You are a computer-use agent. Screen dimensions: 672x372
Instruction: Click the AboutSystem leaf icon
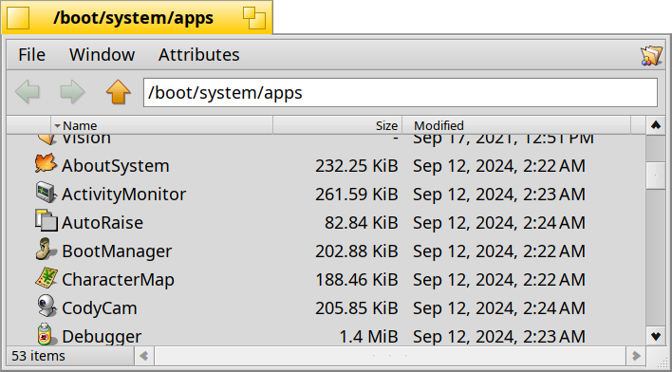[46, 164]
